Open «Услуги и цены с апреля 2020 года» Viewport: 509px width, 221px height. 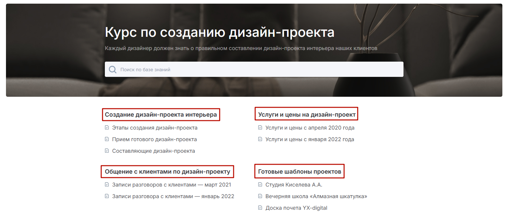tap(310, 128)
